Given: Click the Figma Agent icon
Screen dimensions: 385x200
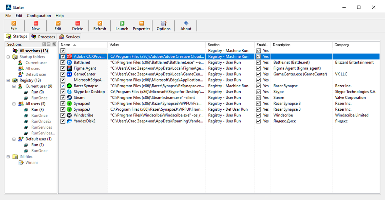Looking at the screenshot, I should (69, 68).
